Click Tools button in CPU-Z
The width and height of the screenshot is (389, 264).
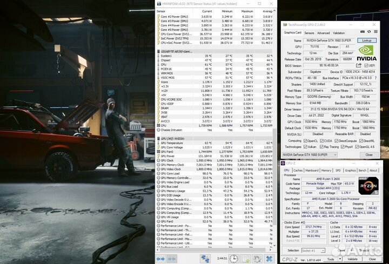coord(331,259)
